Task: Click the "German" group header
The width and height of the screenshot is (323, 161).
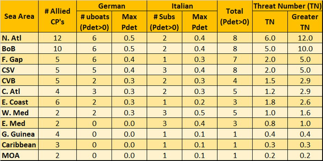Action: 112,6
